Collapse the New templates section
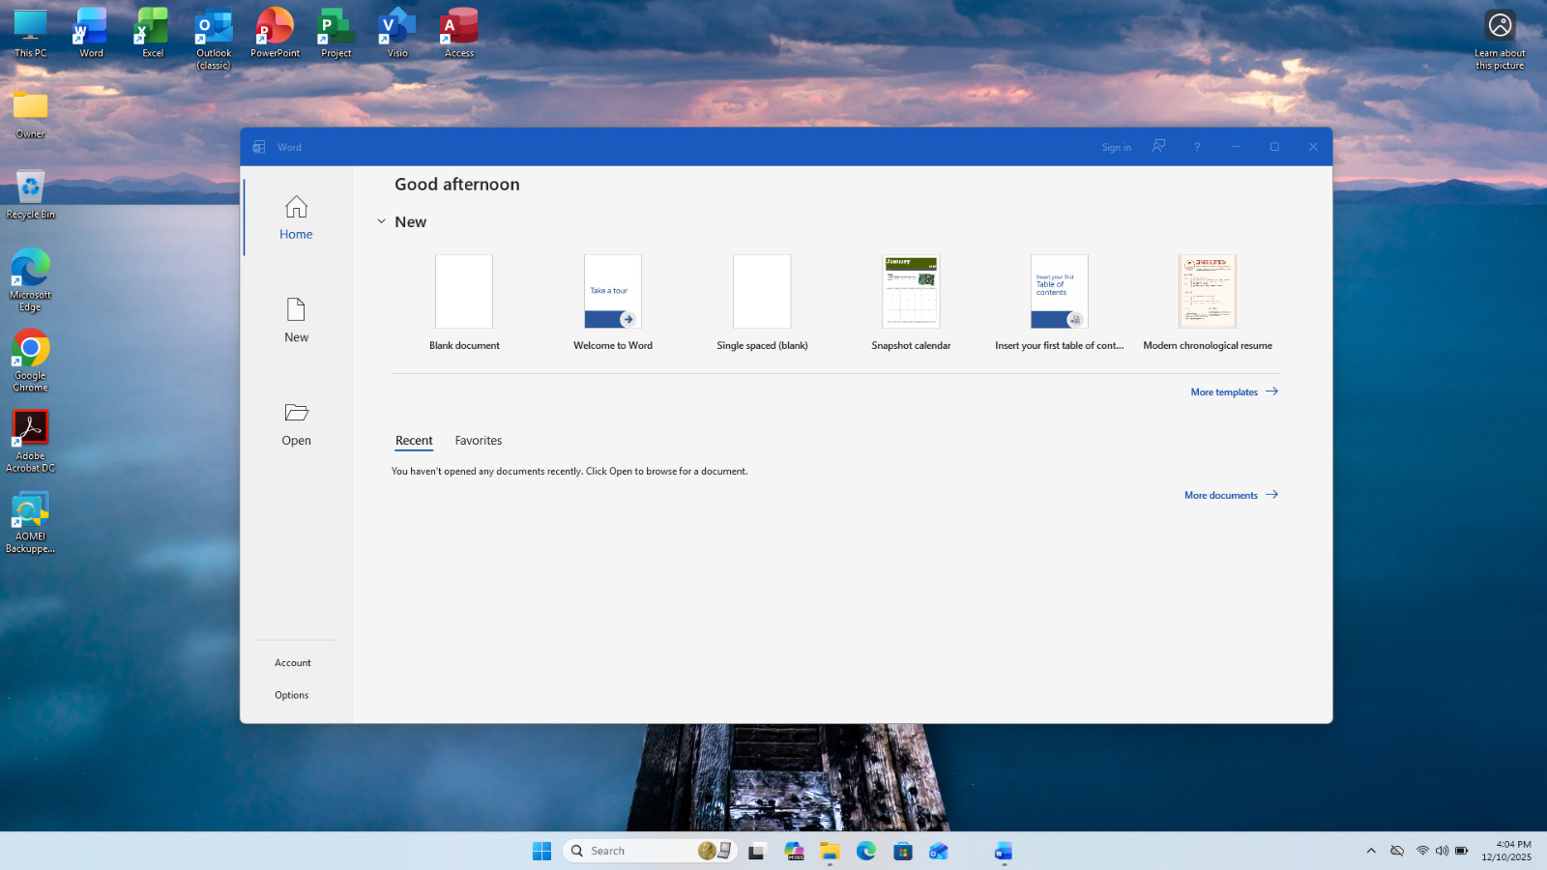 (x=381, y=221)
